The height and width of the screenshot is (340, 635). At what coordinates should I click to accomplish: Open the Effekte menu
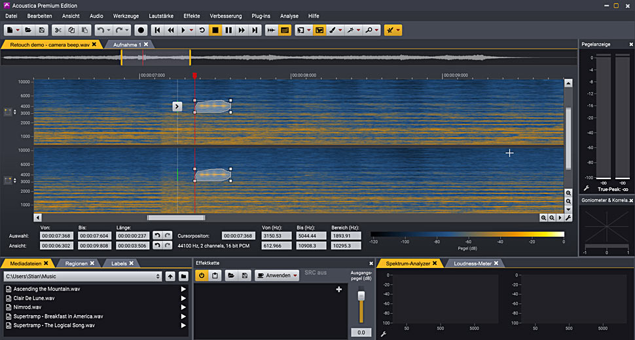[192, 16]
